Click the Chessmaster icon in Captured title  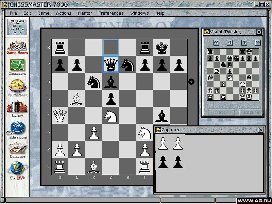click(x=158, y=130)
